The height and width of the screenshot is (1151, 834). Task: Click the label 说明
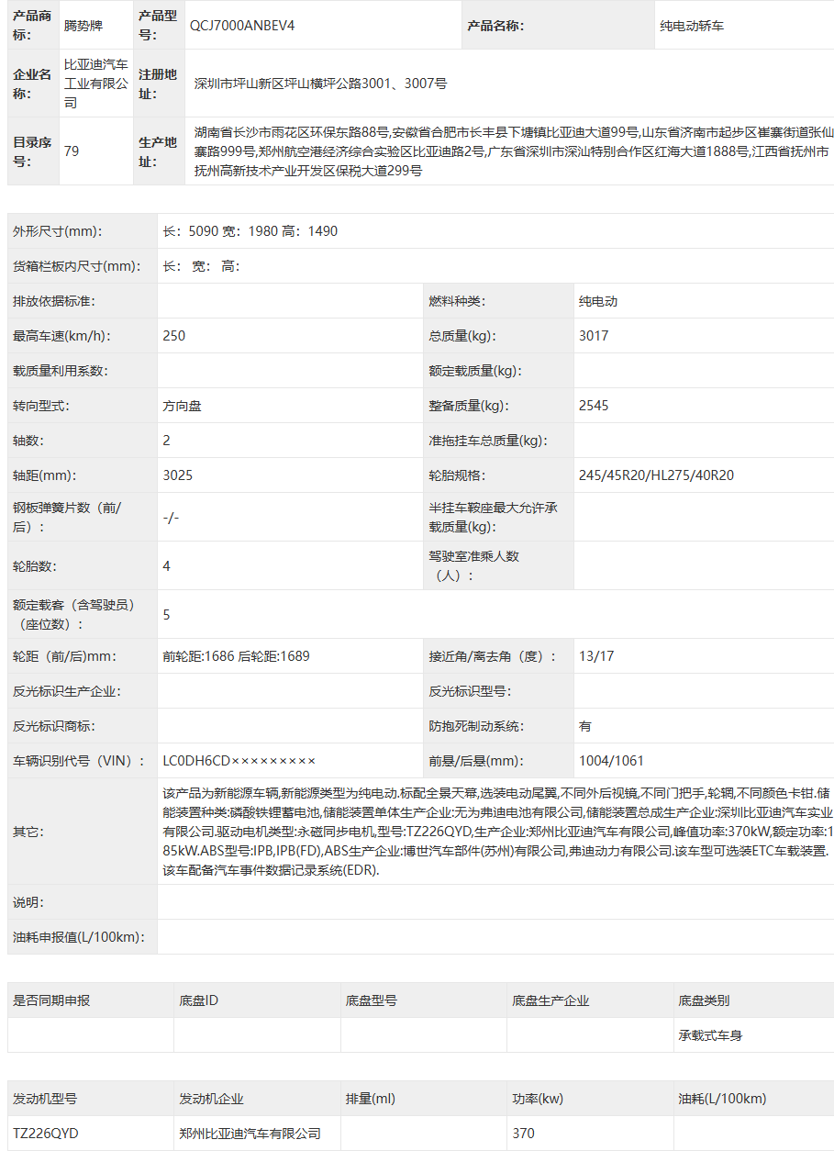(28, 902)
